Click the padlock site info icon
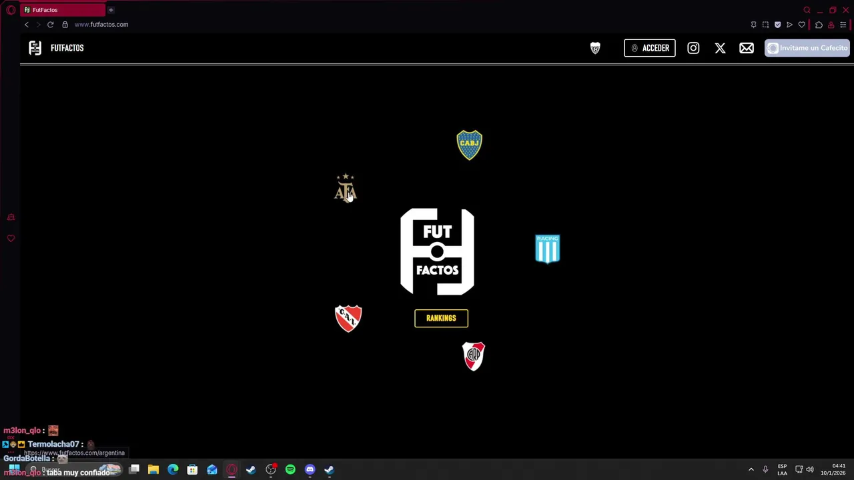The width and height of the screenshot is (854, 480). point(65,25)
